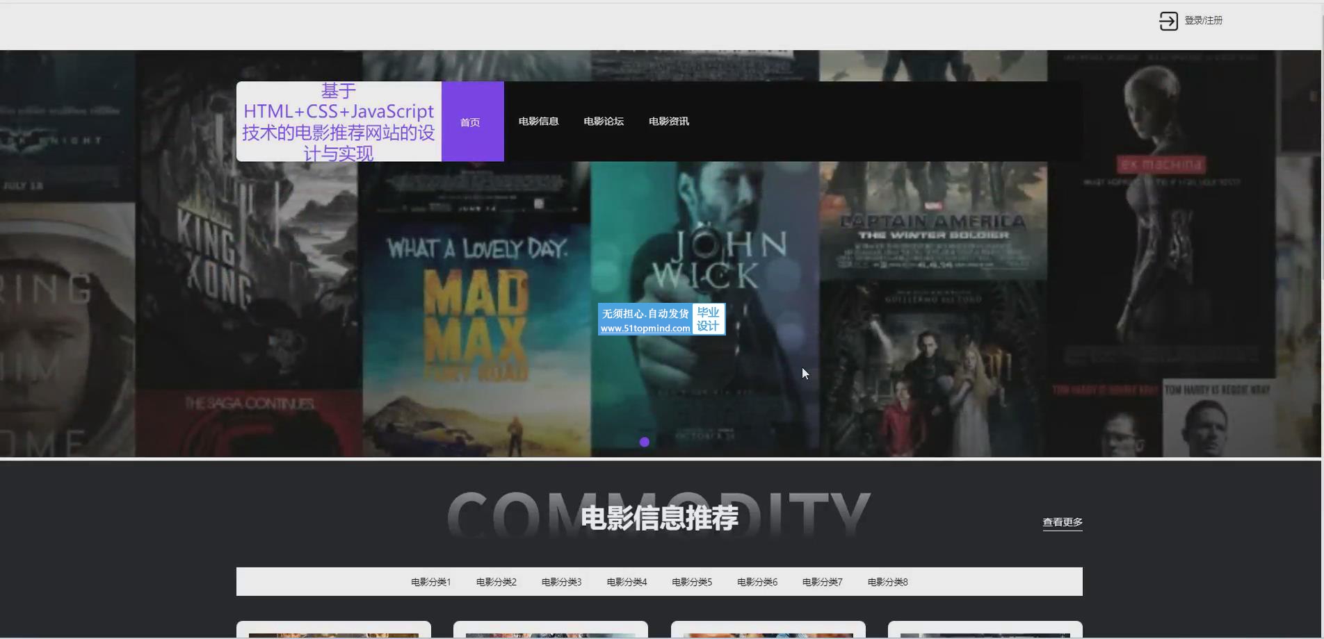Filter by 电影分类5
The image size is (1324, 639).
692,582
